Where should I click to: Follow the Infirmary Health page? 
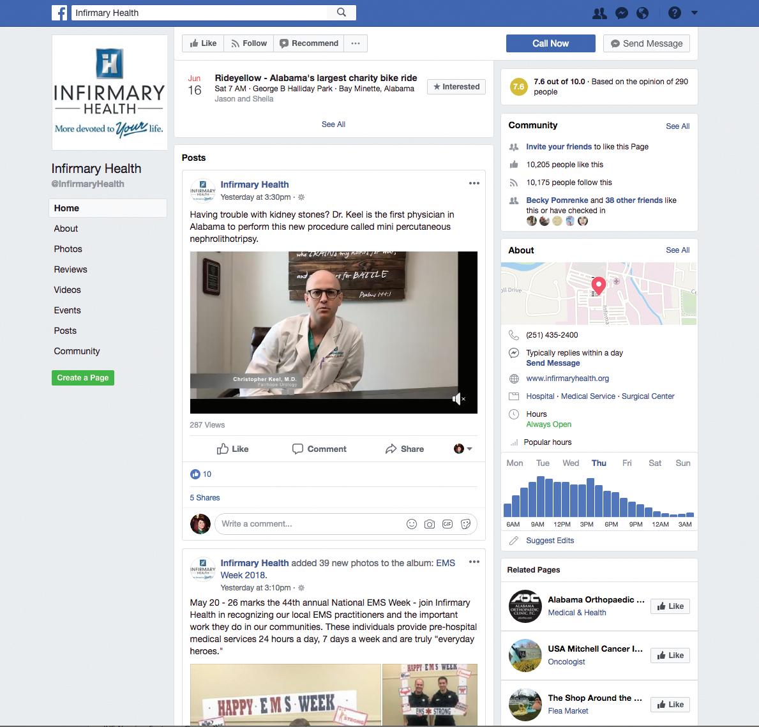[x=249, y=43]
